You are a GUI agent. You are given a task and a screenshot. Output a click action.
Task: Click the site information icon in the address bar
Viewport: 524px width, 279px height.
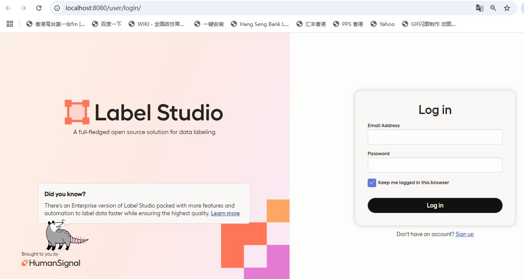click(x=57, y=8)
